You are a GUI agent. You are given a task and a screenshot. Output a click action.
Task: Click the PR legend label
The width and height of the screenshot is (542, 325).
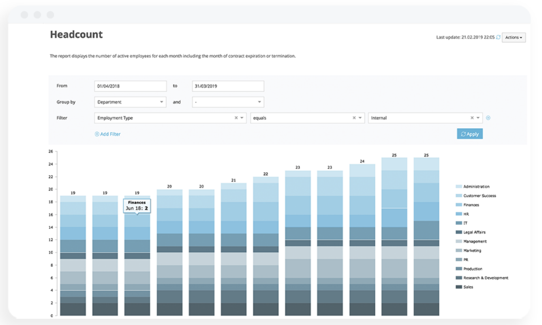pos(466,259)
